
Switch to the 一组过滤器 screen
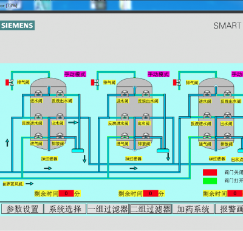coord(108,209)
